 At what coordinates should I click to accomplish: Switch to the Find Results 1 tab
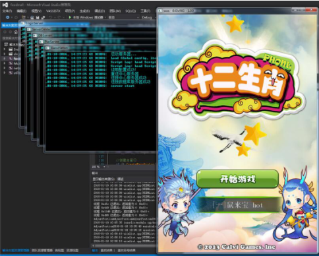[x=108, y=250]
